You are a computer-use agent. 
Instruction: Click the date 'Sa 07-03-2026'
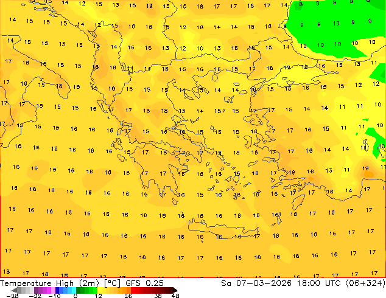256,283
